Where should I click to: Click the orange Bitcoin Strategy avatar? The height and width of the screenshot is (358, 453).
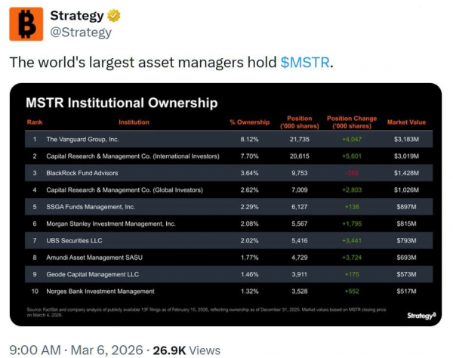click(x=26, y=23)
